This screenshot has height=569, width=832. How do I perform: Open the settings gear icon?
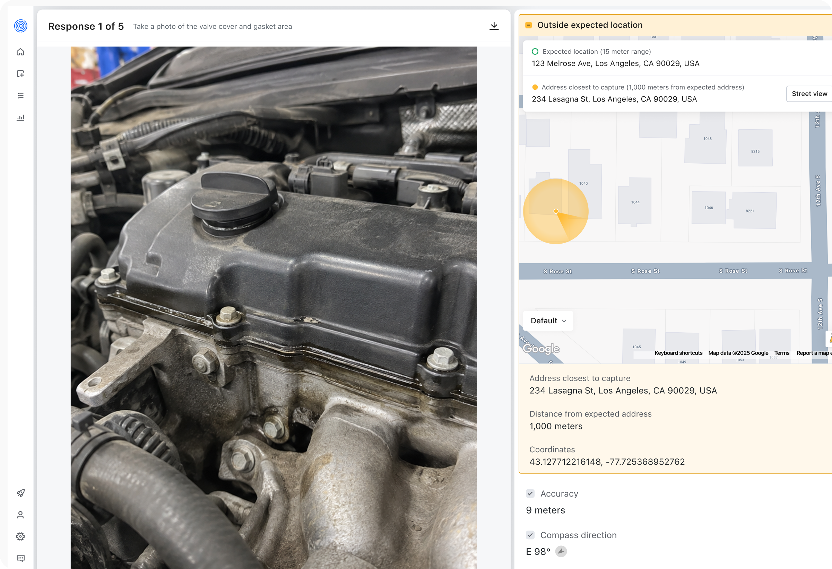tap(21, 536)
